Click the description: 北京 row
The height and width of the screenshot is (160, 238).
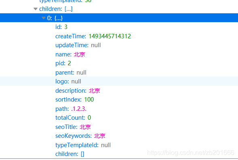tap(119, 91)
